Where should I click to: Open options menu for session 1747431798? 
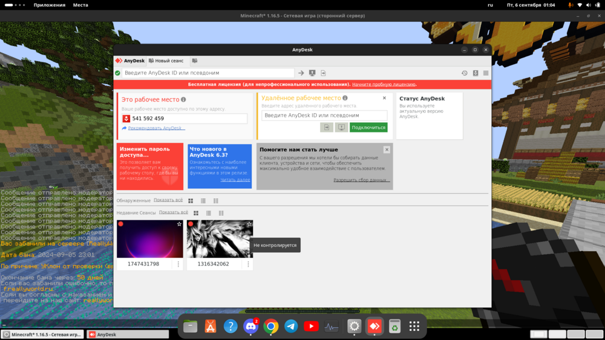(x=178, y=264)
